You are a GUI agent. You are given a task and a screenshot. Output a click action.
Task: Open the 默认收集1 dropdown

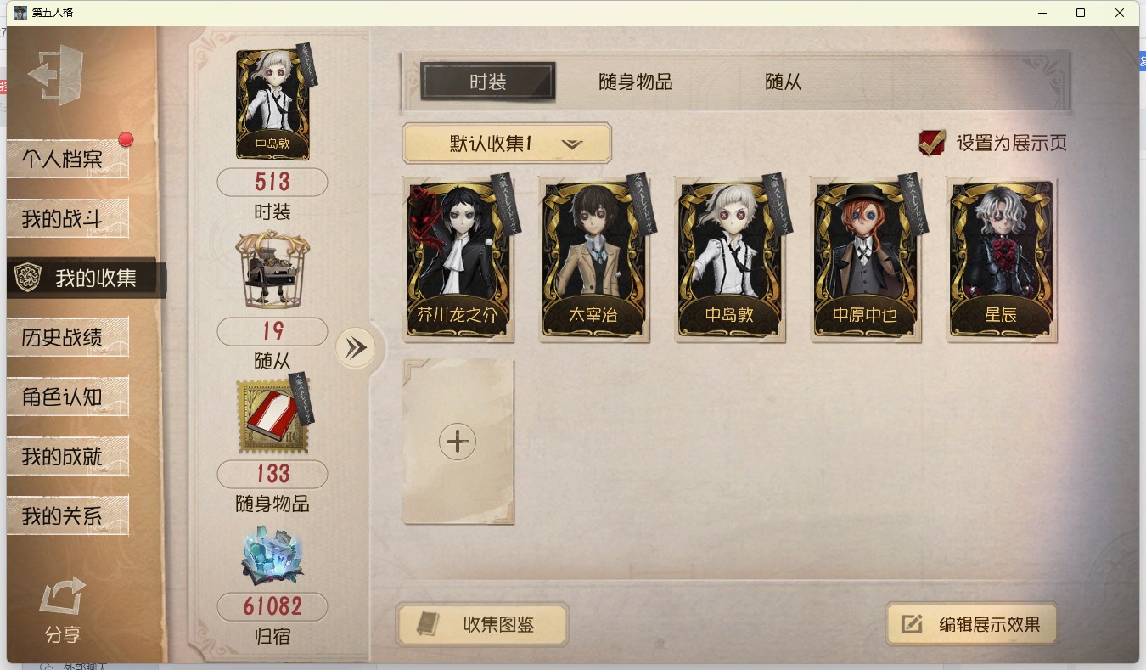pyautogui.click(x=507, y=144)
